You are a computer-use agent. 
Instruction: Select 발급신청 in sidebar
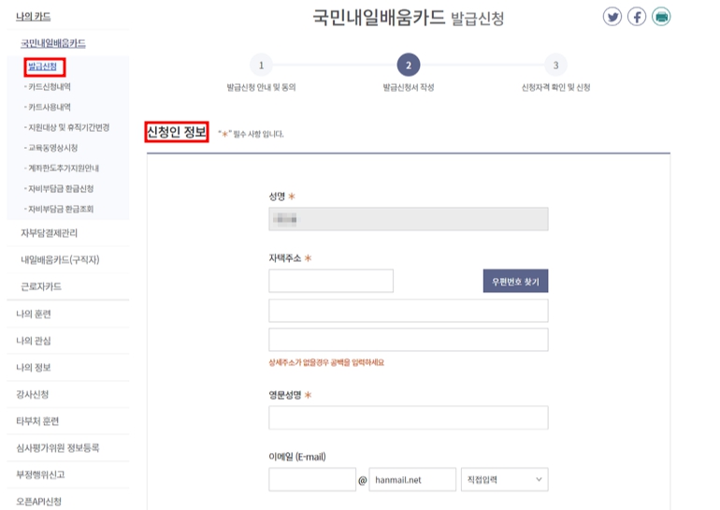(x=42, y=66)
